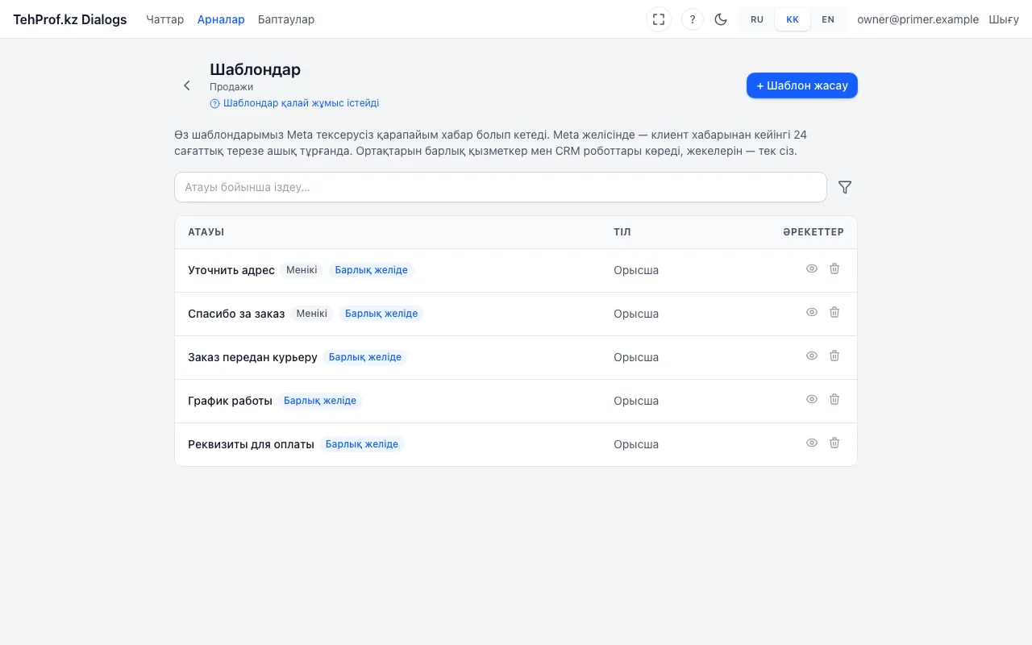Open the filter funnel icon
This screenshot has height=645, width=1032.
pyautogui.click(x=845, y=187)
